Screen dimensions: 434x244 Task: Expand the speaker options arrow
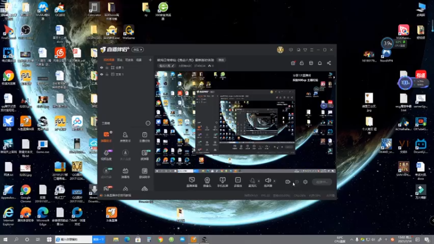pyautogui.click(x=275, y=181)
